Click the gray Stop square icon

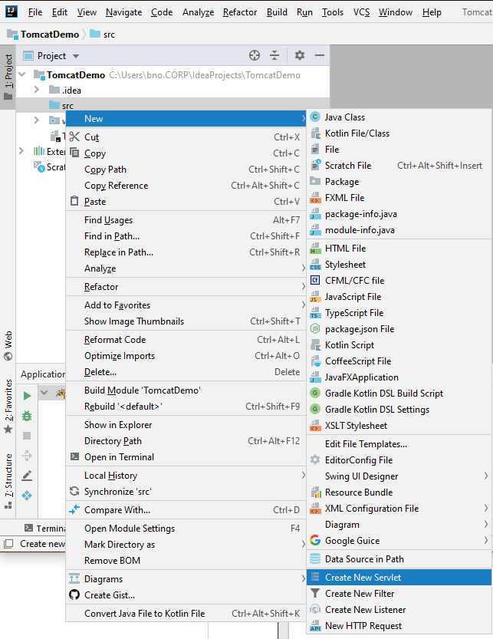(27, 436)
